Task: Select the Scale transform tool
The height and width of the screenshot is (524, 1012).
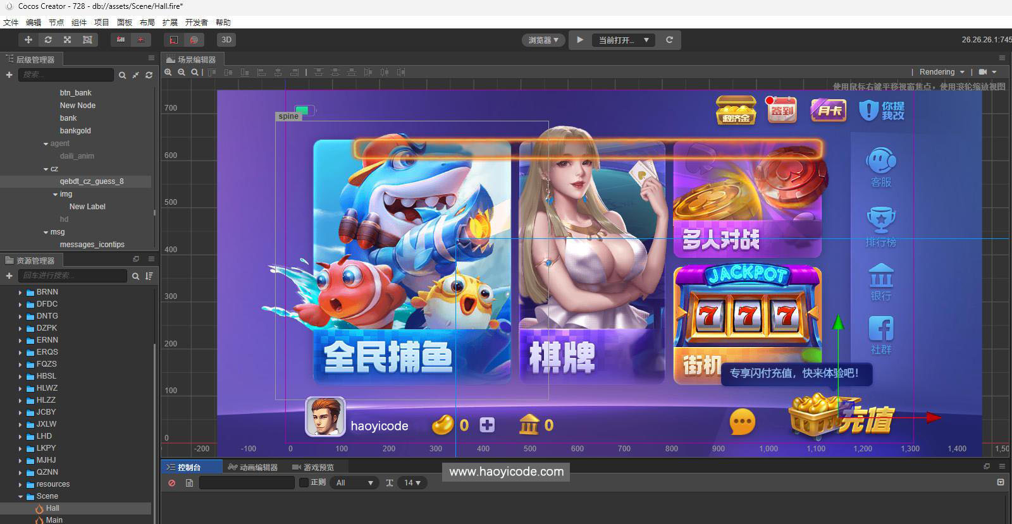Action: pyautogui.click(x=67, y=39)
